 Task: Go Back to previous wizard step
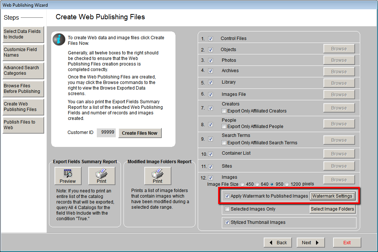coord(277,242)
